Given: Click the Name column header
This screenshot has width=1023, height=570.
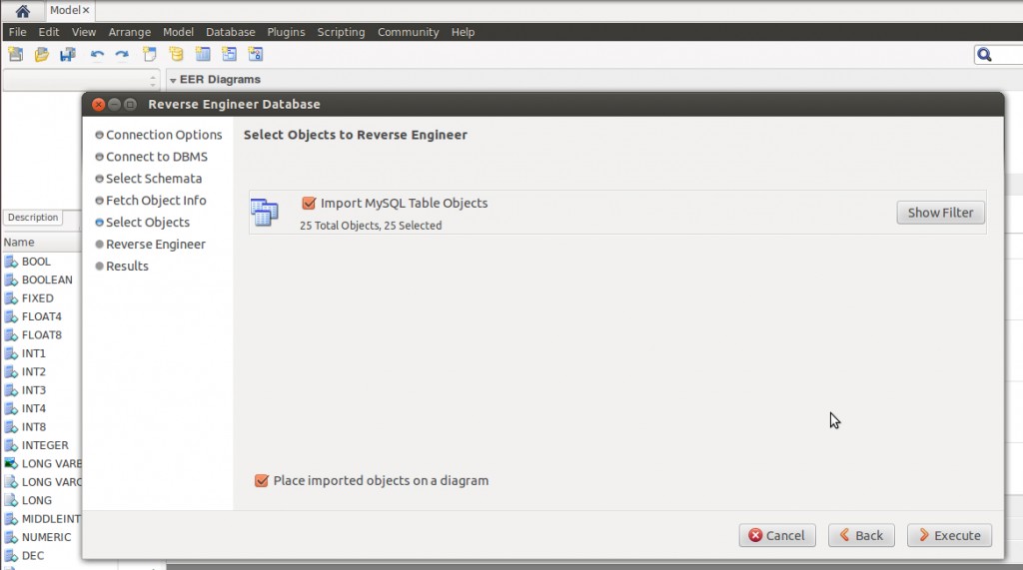Looking at the screenshot, I should tap(42, 242).
